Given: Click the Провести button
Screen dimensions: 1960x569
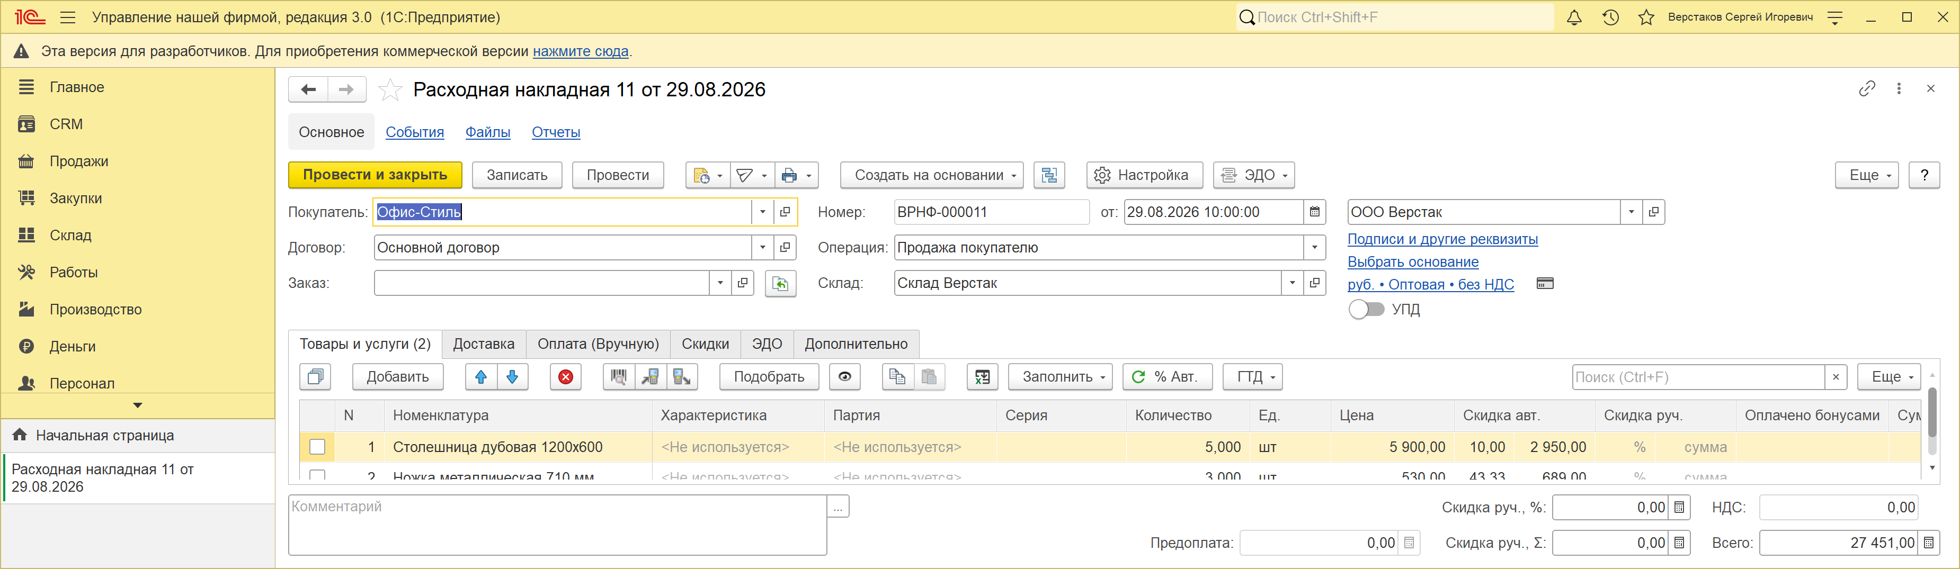Looking at the screenshot, I should point(618,175).
